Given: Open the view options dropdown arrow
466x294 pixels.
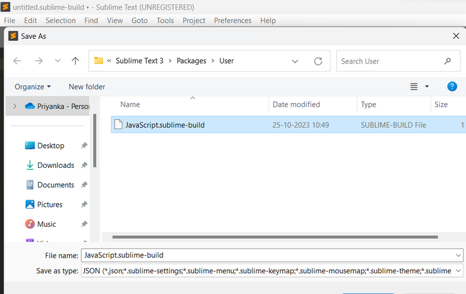Looking at the screenshot, I should pos(427,87).
